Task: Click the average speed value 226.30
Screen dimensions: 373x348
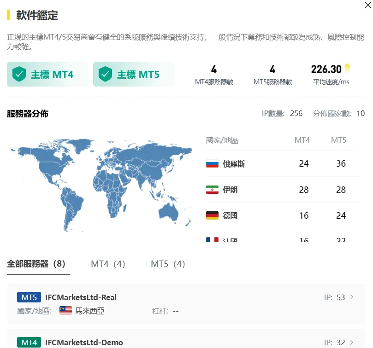Action: click(x=326, y=70)
